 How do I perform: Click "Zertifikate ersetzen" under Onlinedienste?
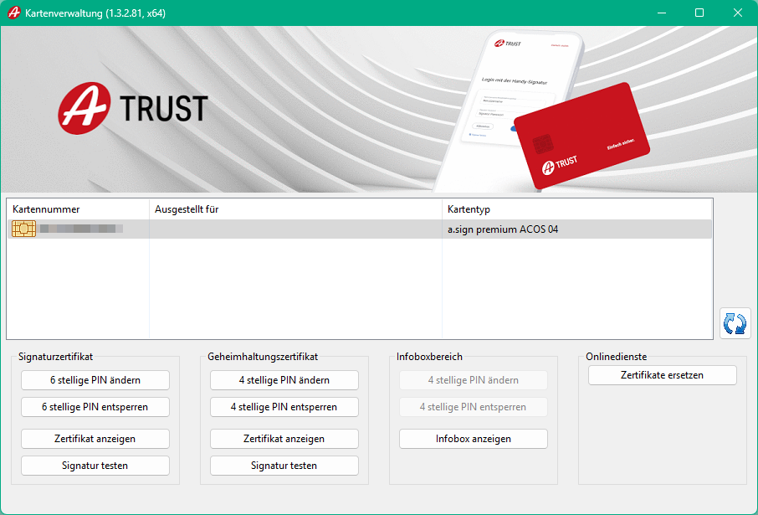663,375
